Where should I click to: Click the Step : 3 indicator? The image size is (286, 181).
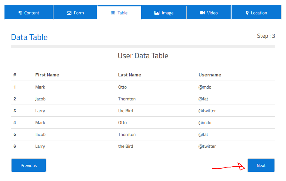click(266, 36)
